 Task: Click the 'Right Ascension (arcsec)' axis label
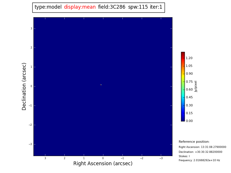coord(103,164)
